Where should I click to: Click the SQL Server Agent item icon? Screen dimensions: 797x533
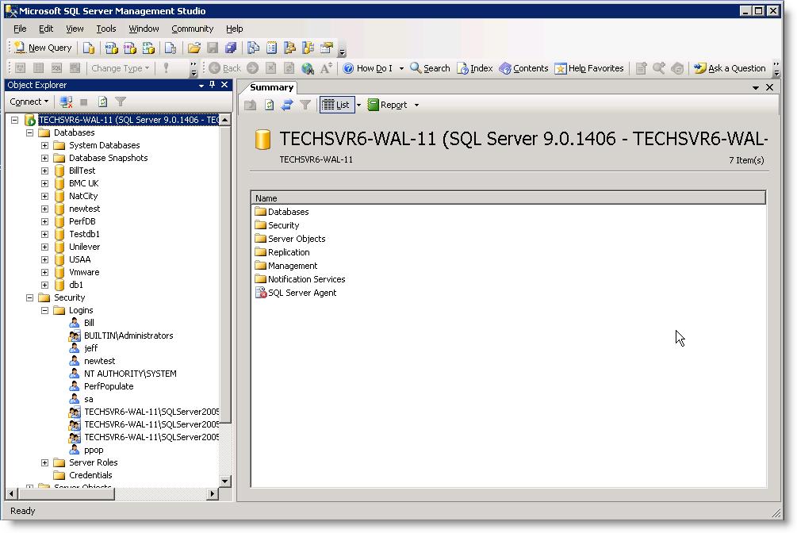(x=260, y=293)
